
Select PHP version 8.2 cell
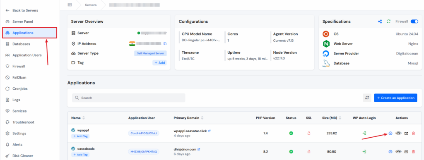coord(265,152)
